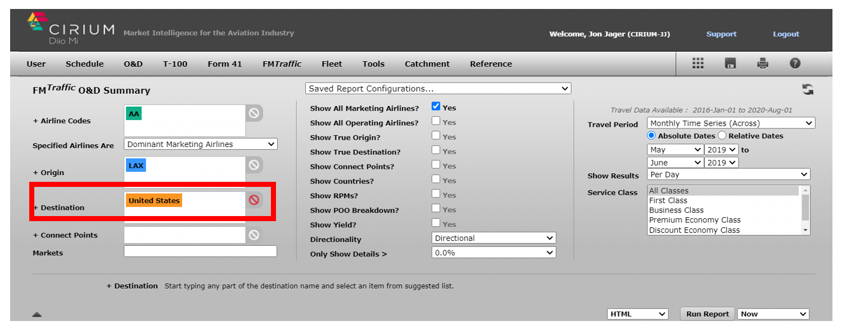Open Directionality dropdown
This screenshot has width=851, height=330.
pyautogui.click(x=494, y=238)
